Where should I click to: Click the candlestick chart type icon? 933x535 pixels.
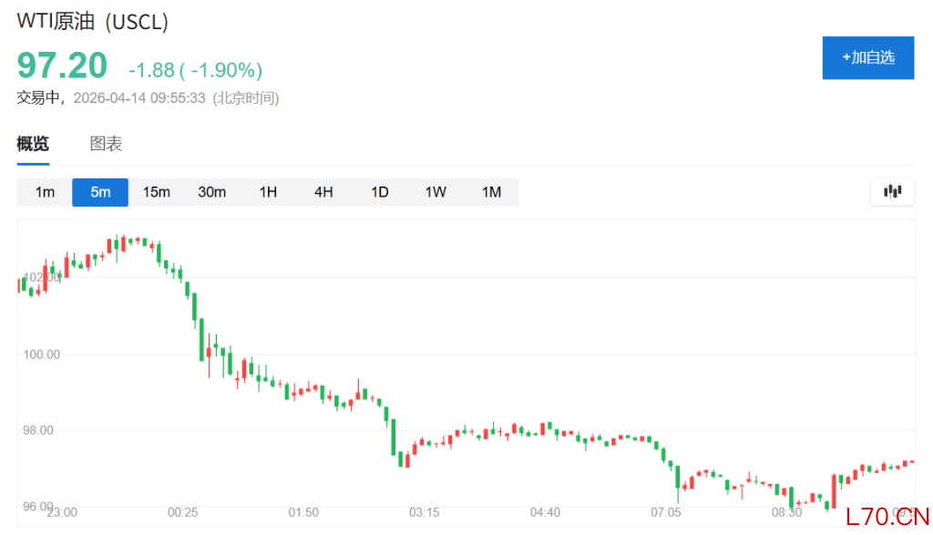tap(892, 191)
